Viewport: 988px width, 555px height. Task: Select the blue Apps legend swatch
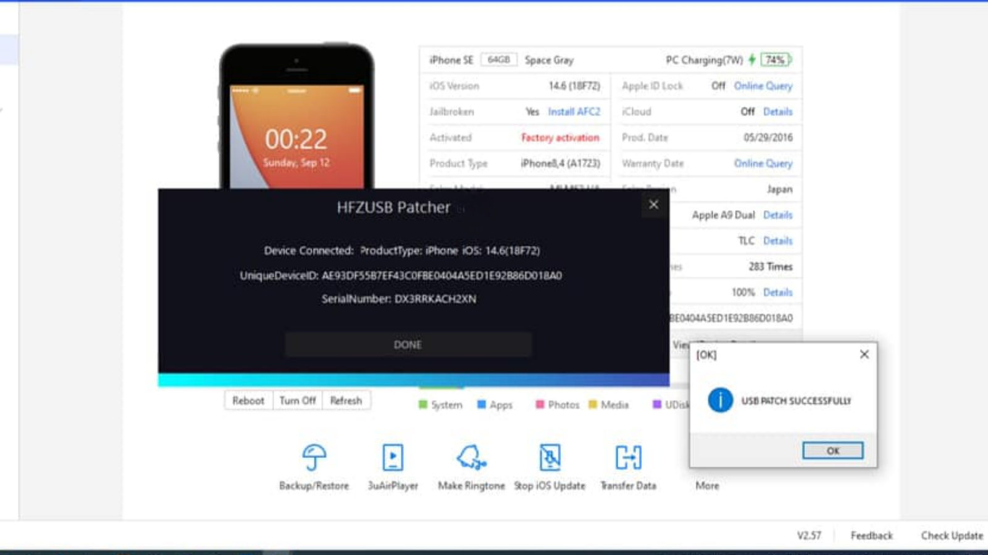(x=482, y=405)
